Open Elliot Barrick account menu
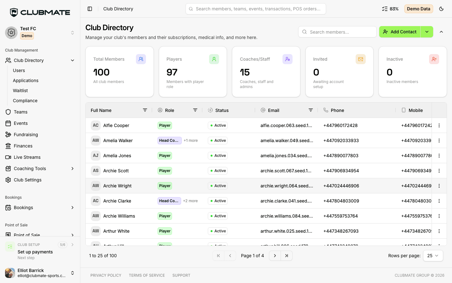 point(40,273)
